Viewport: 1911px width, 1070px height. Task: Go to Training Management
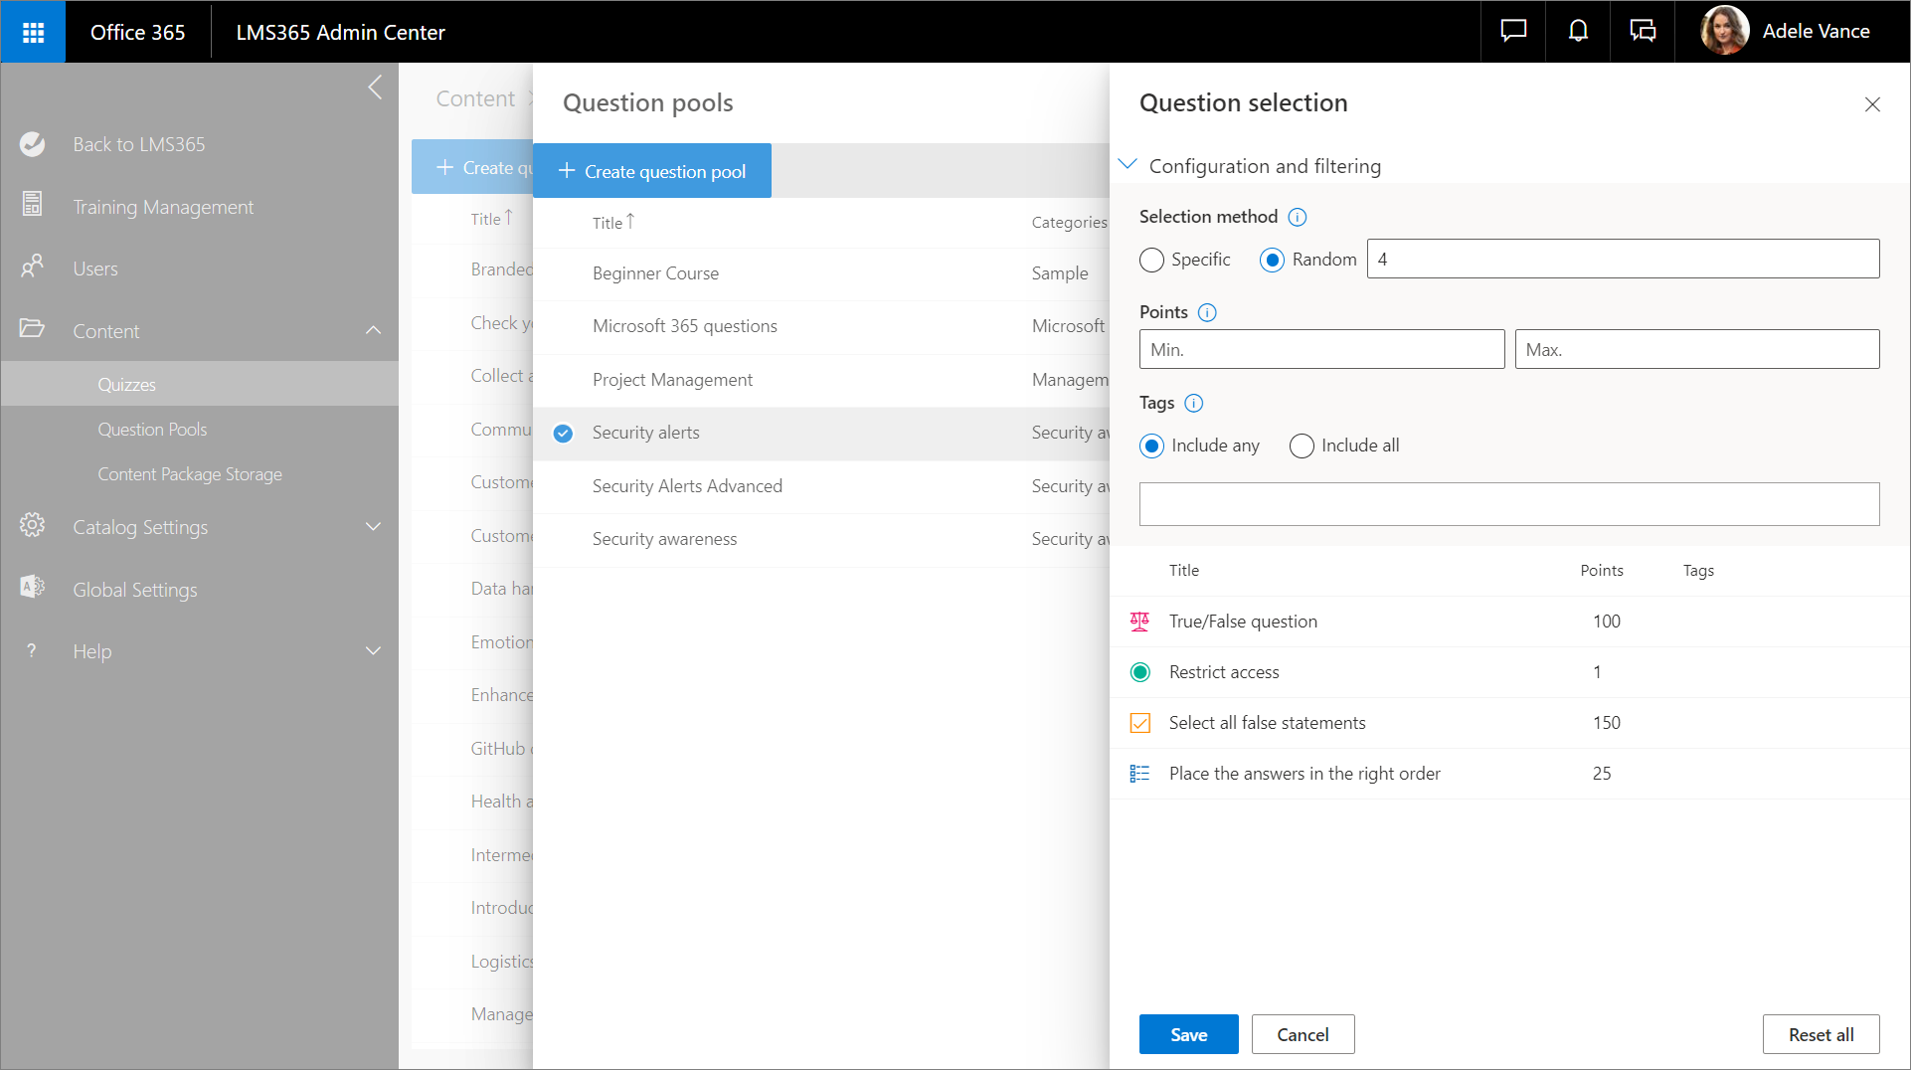click(163, 207)
